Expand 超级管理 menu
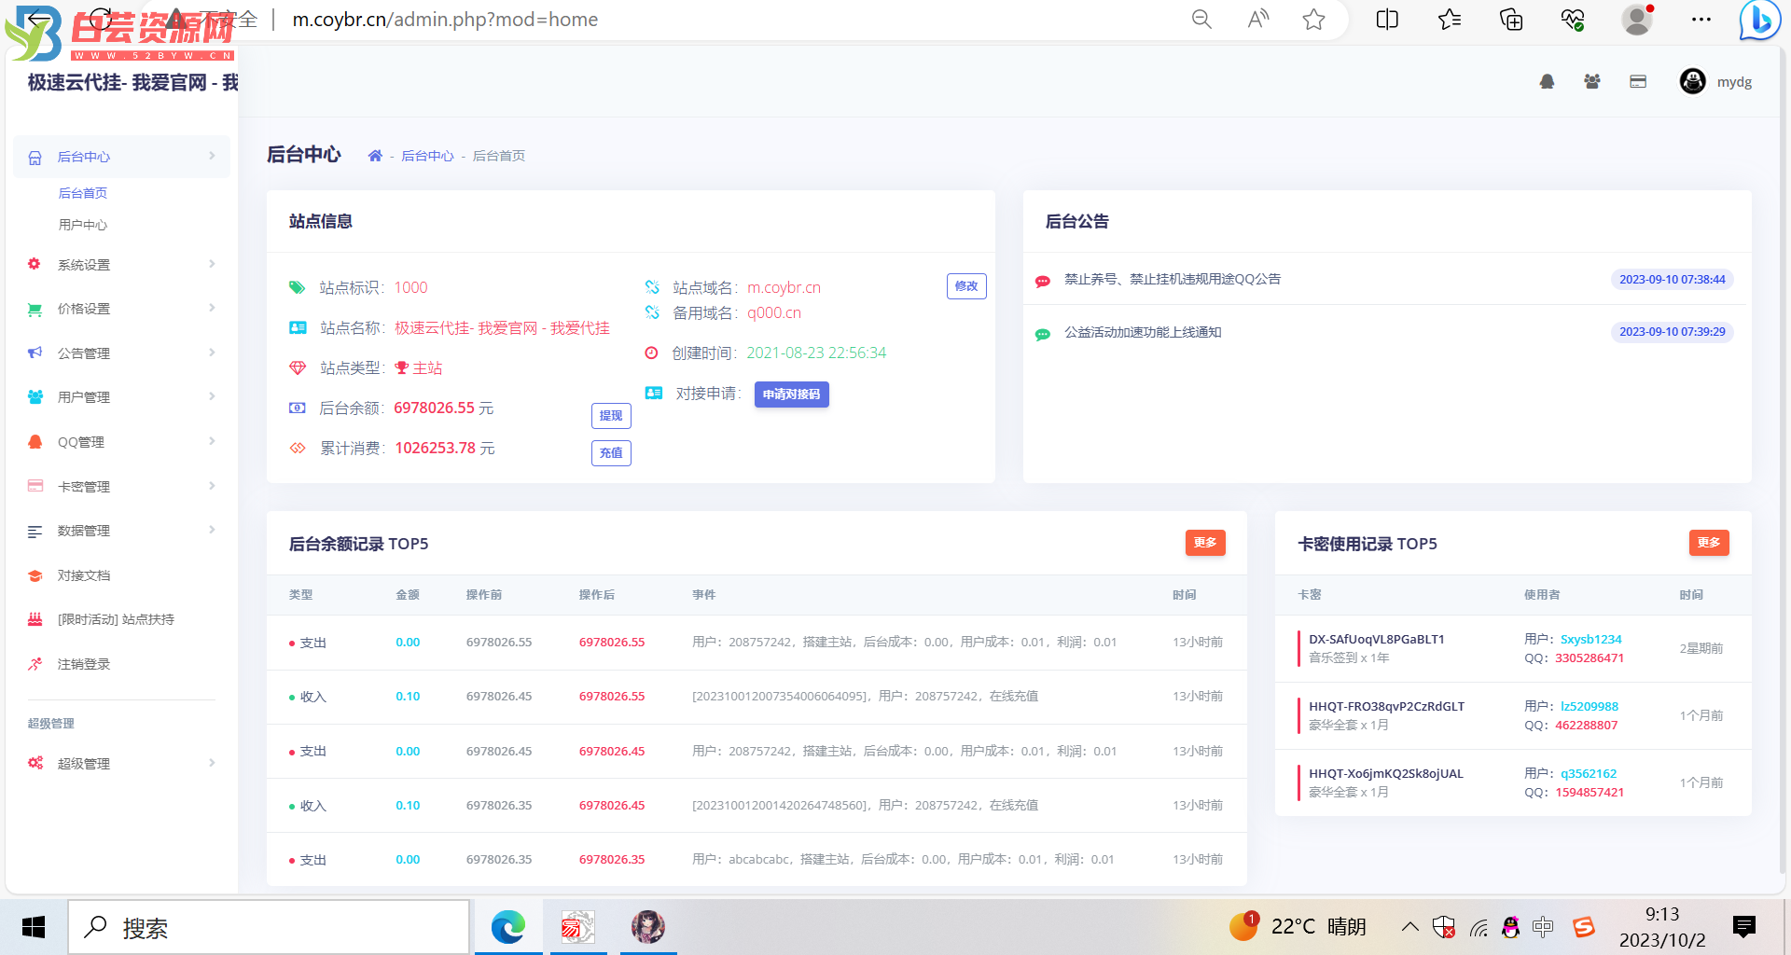 [x=122, y=764]
